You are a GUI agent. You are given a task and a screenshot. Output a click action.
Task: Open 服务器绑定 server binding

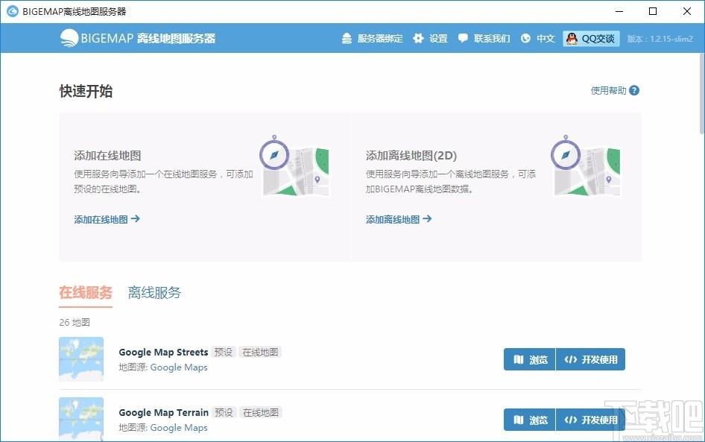coord(373,39)
